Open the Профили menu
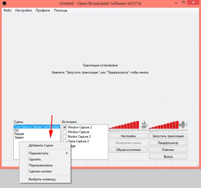 point(43,10)
